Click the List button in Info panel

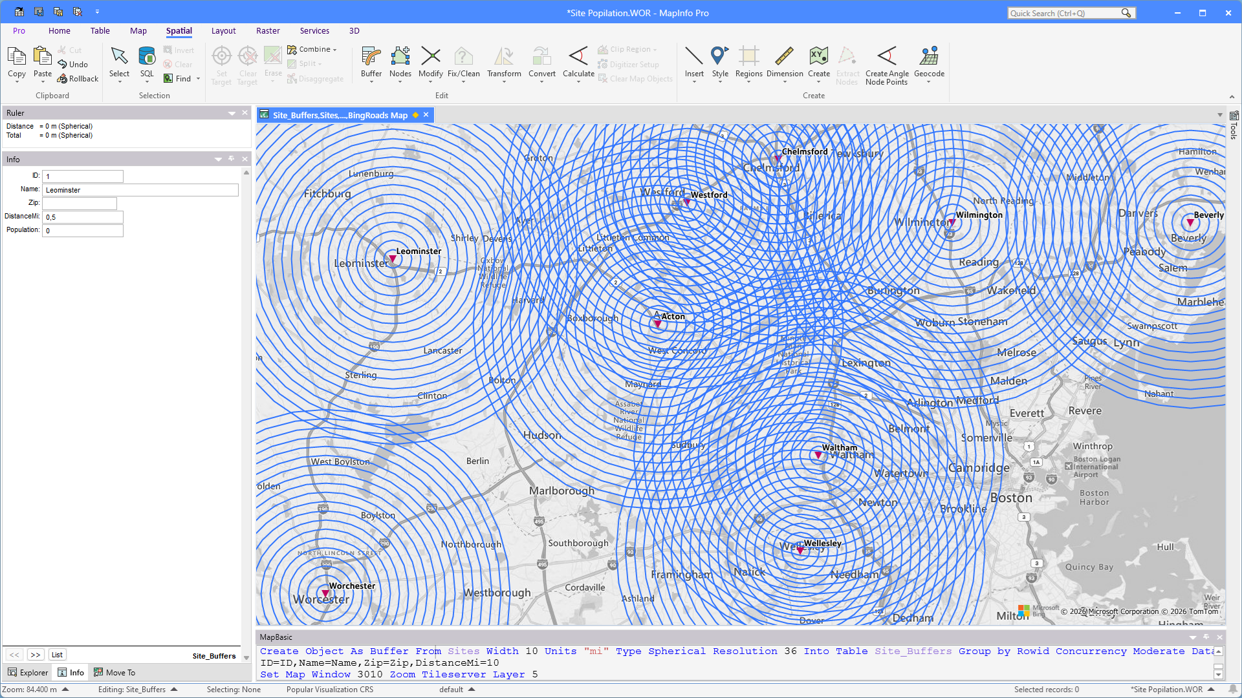point(57,655)
